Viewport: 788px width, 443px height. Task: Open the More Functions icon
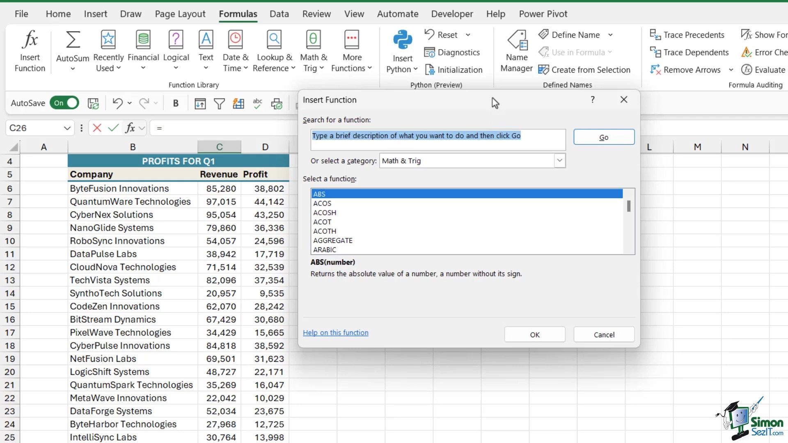coord(352,40)
